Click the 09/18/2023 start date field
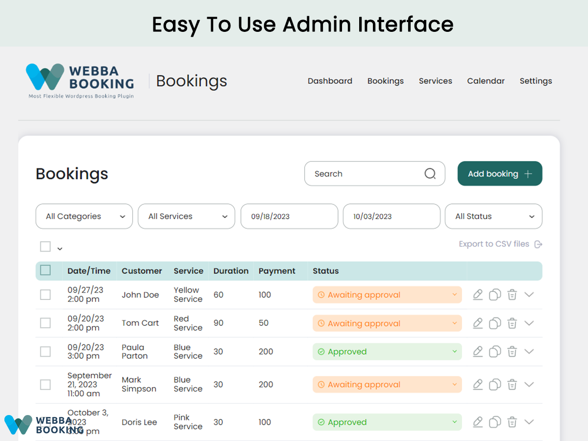Image resolution: width=588 pixels, height=441 pixels. pos(289,217)
